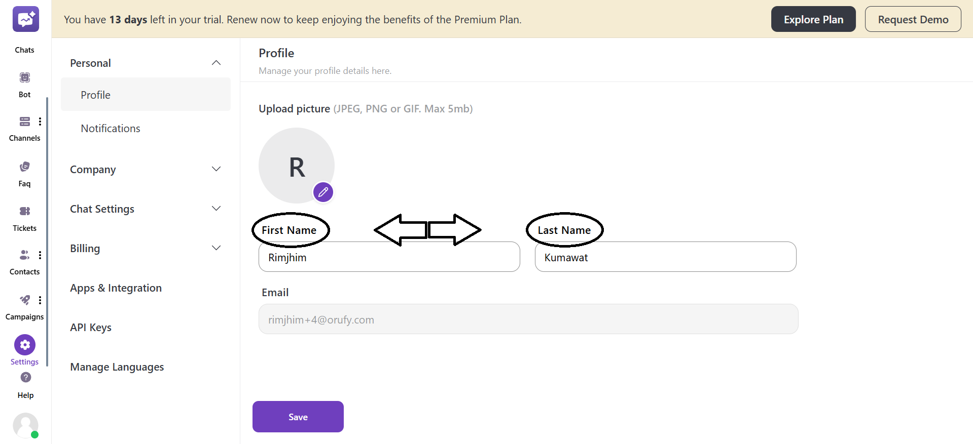
Task: Click the app logo at top left
Action: point(25,19)
